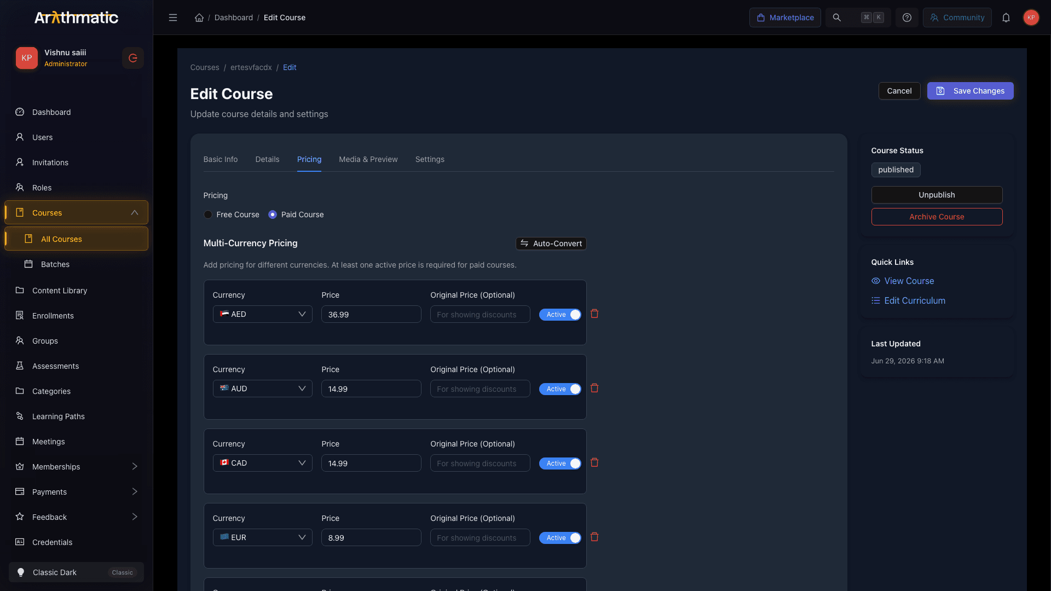Open notifications bell icon
The width and height of the screenshot is (1051, 591).
pyautogui.click(x=1006, y=18)
